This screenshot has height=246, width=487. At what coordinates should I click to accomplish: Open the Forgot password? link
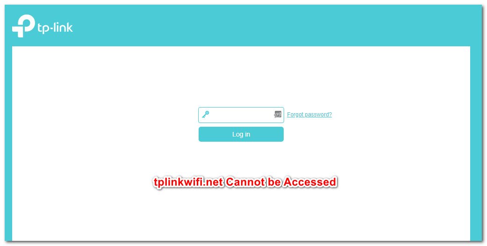[309, 115]
